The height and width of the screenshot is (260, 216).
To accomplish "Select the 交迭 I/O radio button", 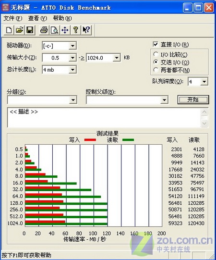I will click(156, 62).
